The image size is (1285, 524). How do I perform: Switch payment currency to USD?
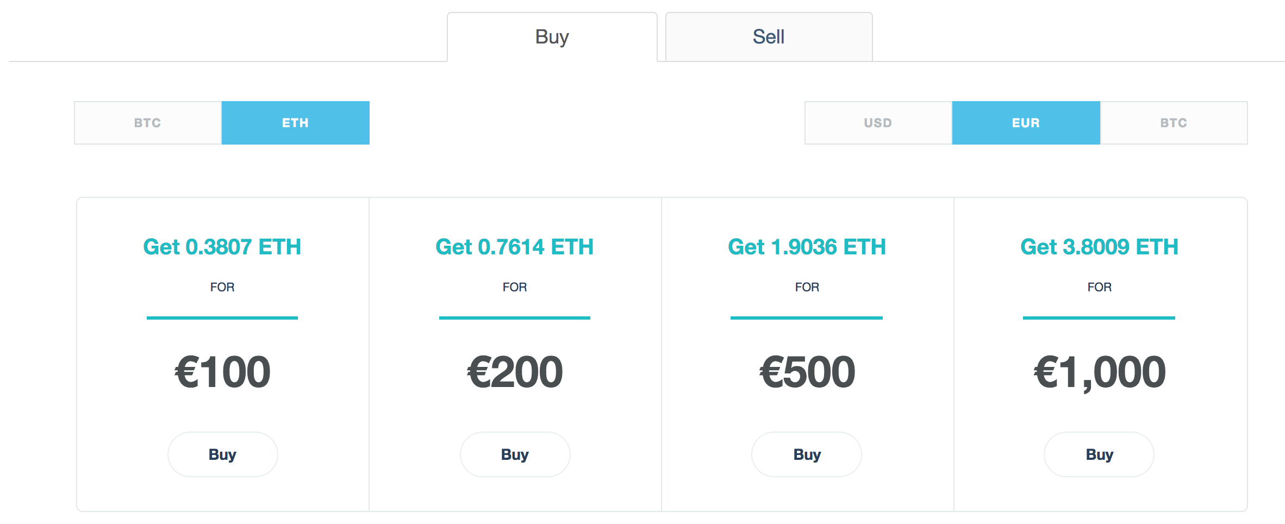pyautogui.click(x=877, y=122)
